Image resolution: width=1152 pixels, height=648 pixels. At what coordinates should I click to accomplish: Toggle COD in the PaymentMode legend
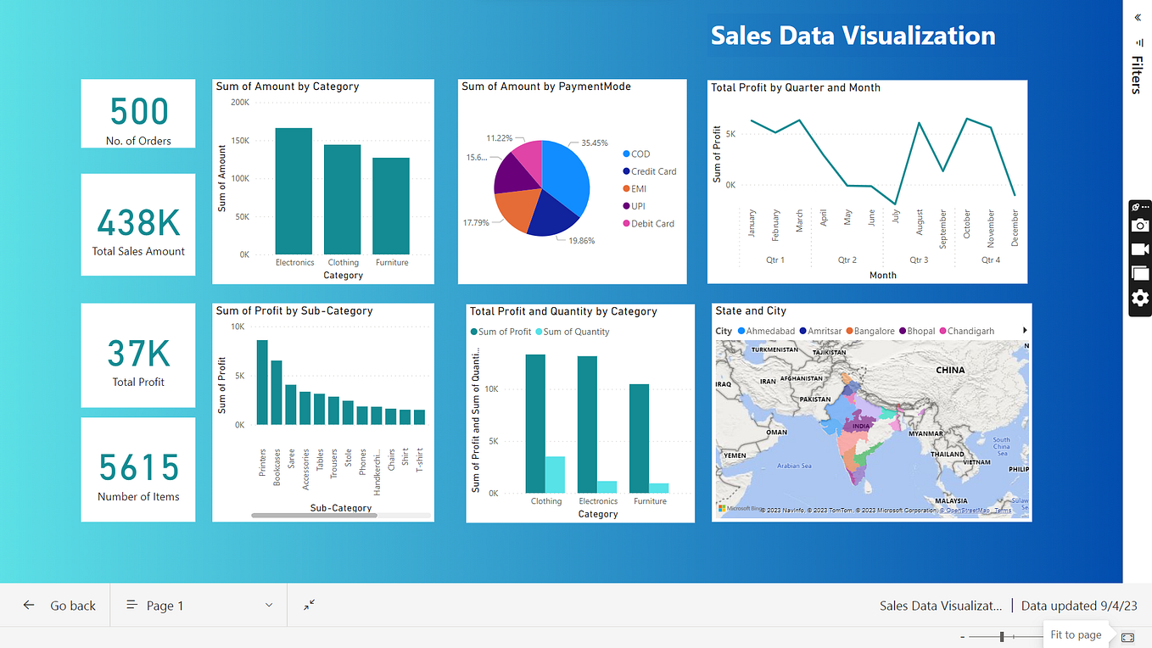coord(637,154)
